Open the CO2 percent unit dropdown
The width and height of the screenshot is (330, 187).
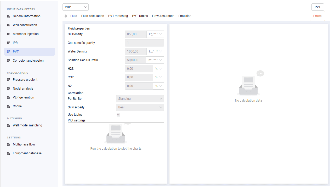158,77
